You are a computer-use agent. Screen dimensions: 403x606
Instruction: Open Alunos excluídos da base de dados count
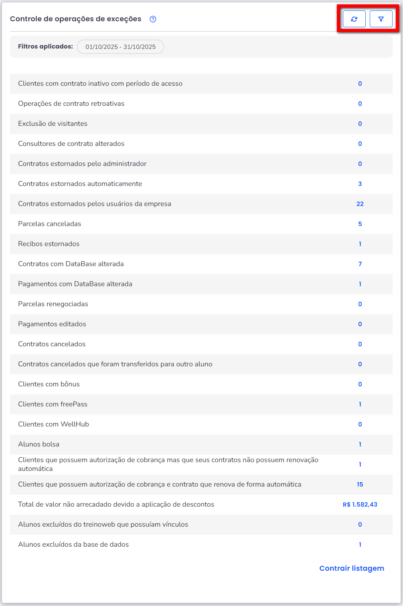pos(360,545)
